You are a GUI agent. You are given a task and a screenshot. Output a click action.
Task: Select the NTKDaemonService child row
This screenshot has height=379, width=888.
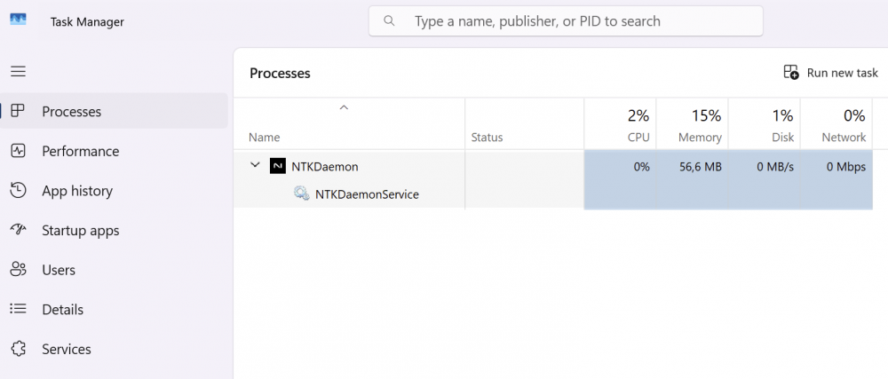(x=552, y=194)
